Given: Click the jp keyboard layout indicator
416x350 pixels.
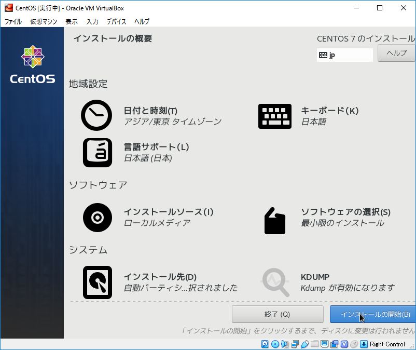Looking at the screenshot, I should (344, 55).
